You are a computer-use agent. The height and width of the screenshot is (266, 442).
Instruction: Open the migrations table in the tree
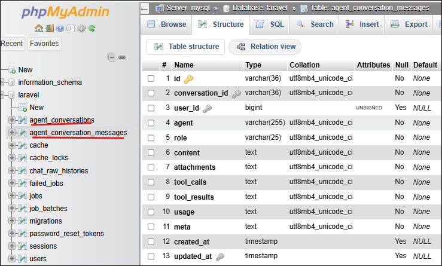pyautogui.click(x=45, y=221)
